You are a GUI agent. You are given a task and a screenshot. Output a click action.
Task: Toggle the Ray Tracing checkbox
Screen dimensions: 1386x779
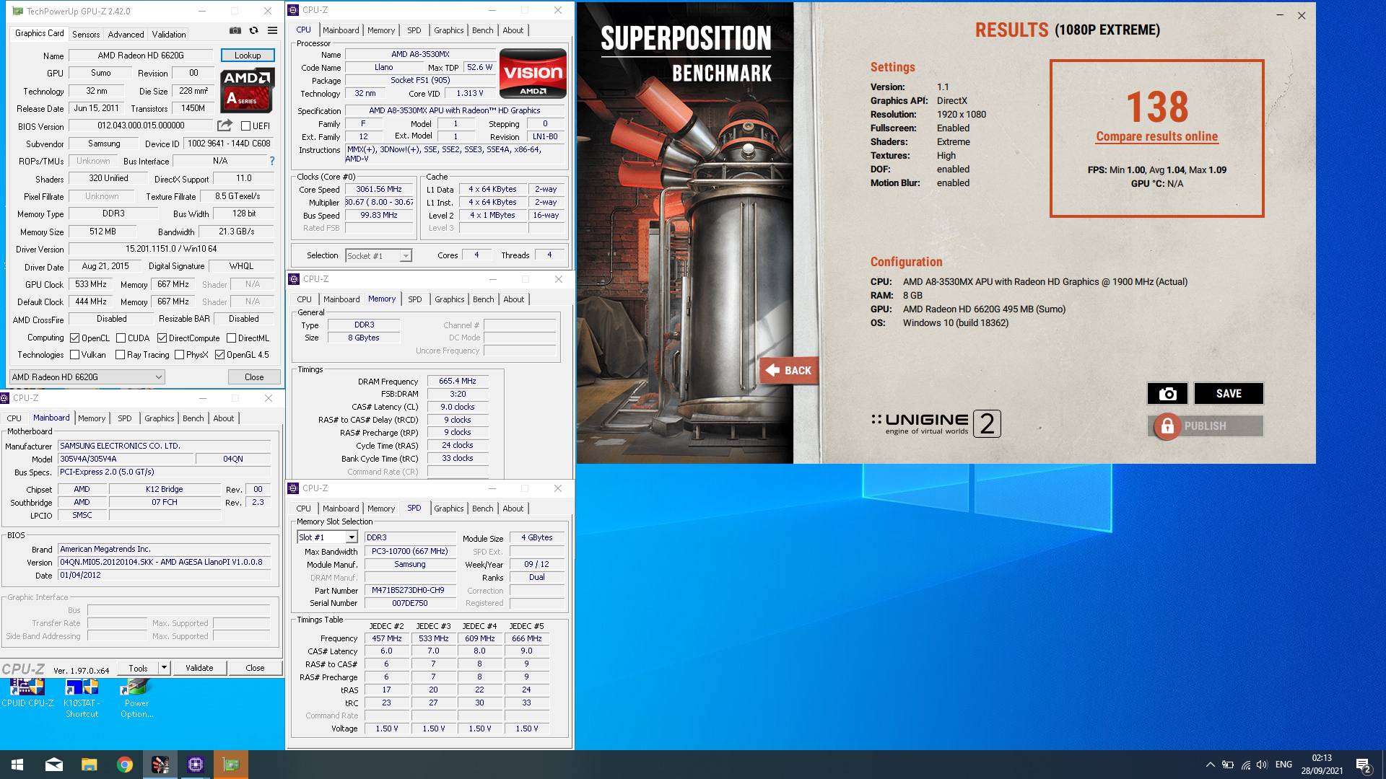pyautogui.click(x=120, y=355)
